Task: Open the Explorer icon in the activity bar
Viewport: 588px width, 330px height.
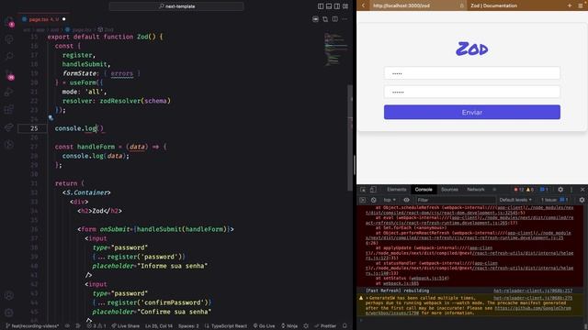Action: pyautogui.click(x=9, y=22)
